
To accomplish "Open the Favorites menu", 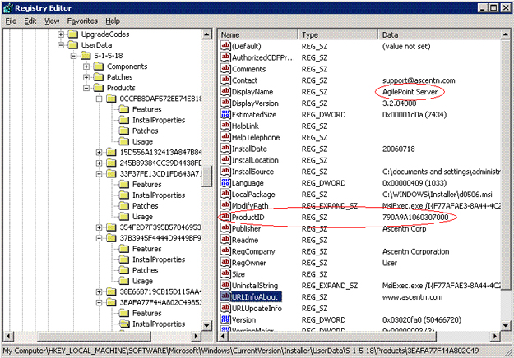I will coord(82,21).
